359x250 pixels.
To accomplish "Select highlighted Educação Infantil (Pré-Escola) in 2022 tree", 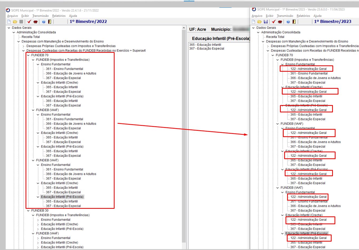I will (x=62, y=197).
